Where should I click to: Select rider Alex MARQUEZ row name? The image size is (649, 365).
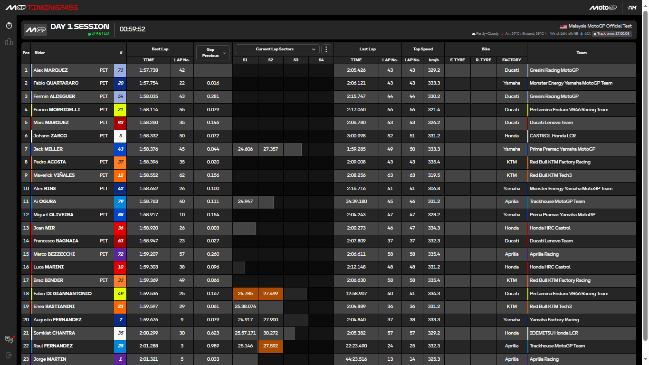pos(50,70)
